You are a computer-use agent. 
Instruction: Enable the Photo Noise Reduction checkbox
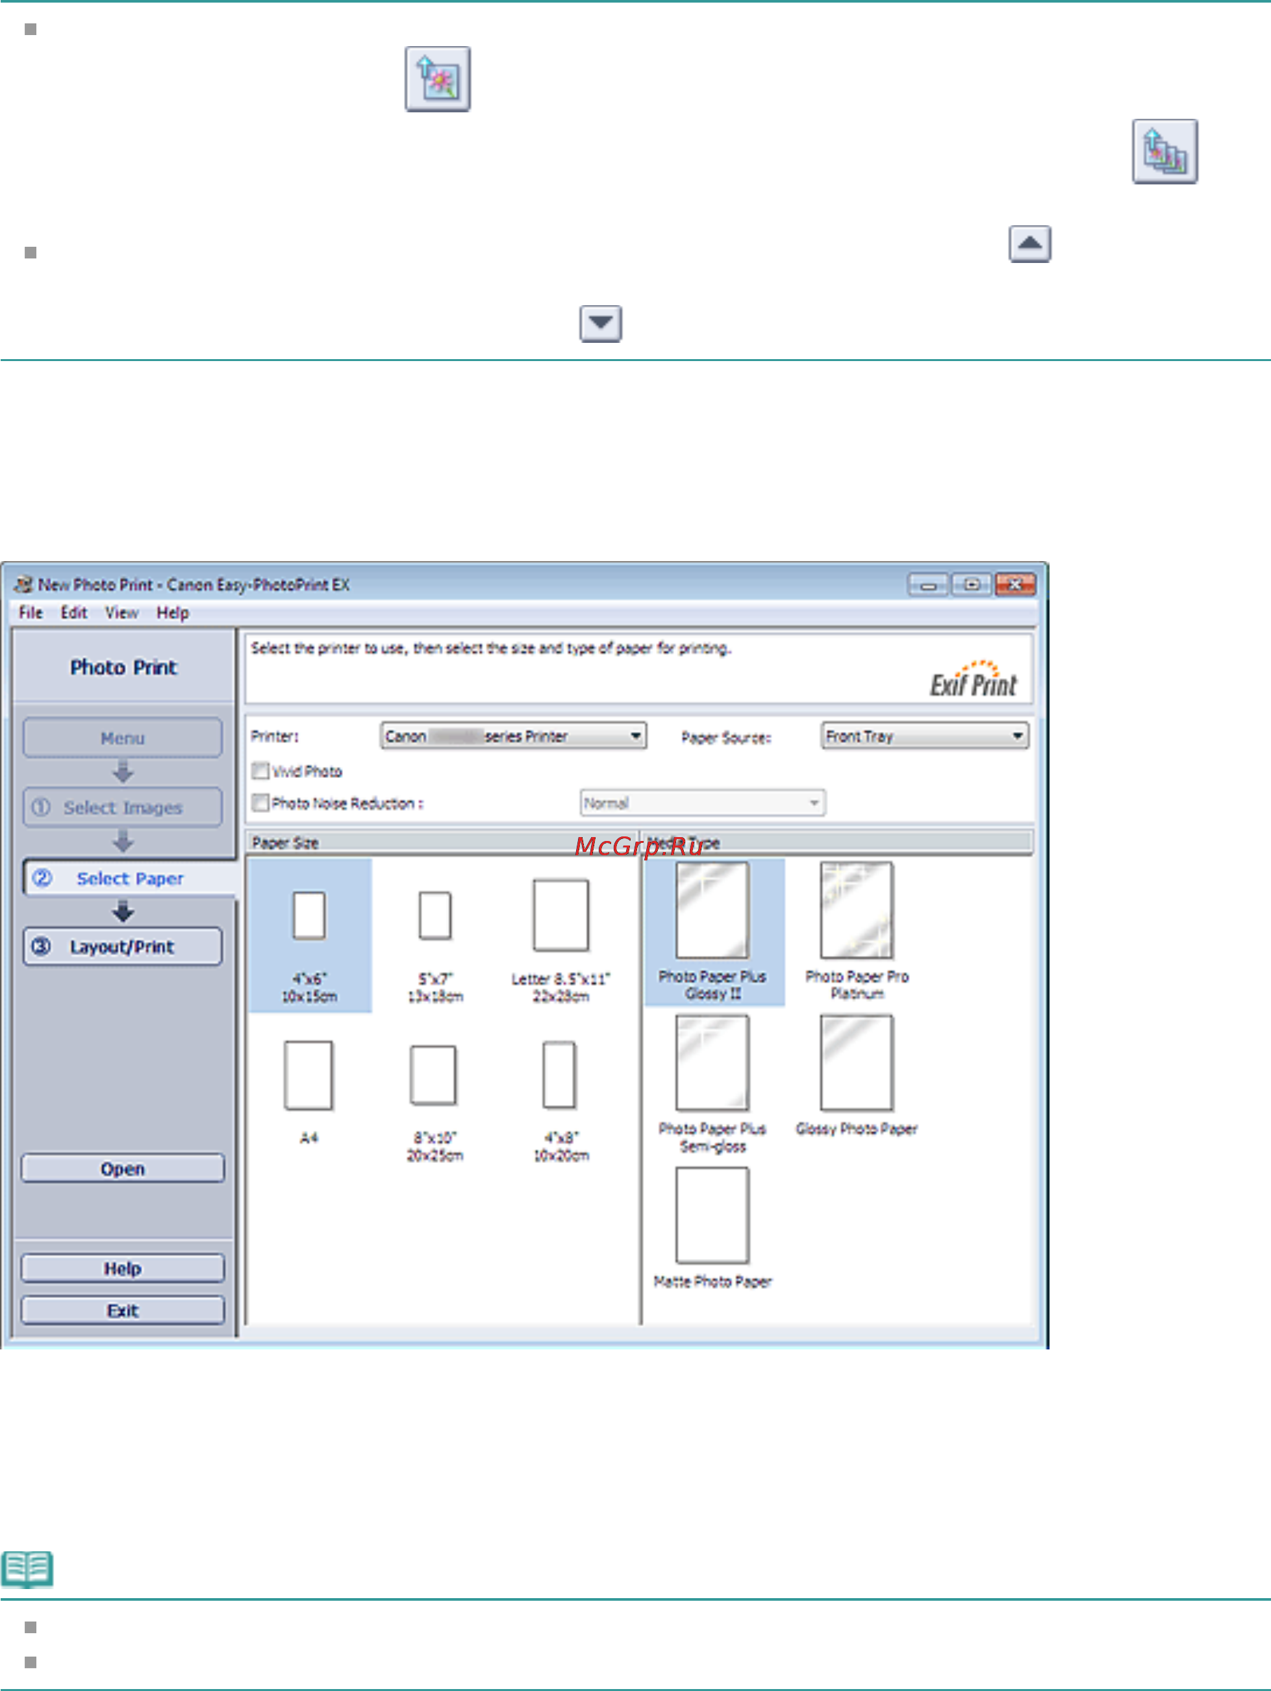point(261,803)
